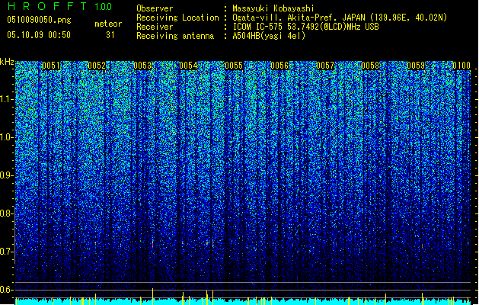479x305 pixels.
Task: Click the 0057 time marker
Action: (x=325, y=66)
